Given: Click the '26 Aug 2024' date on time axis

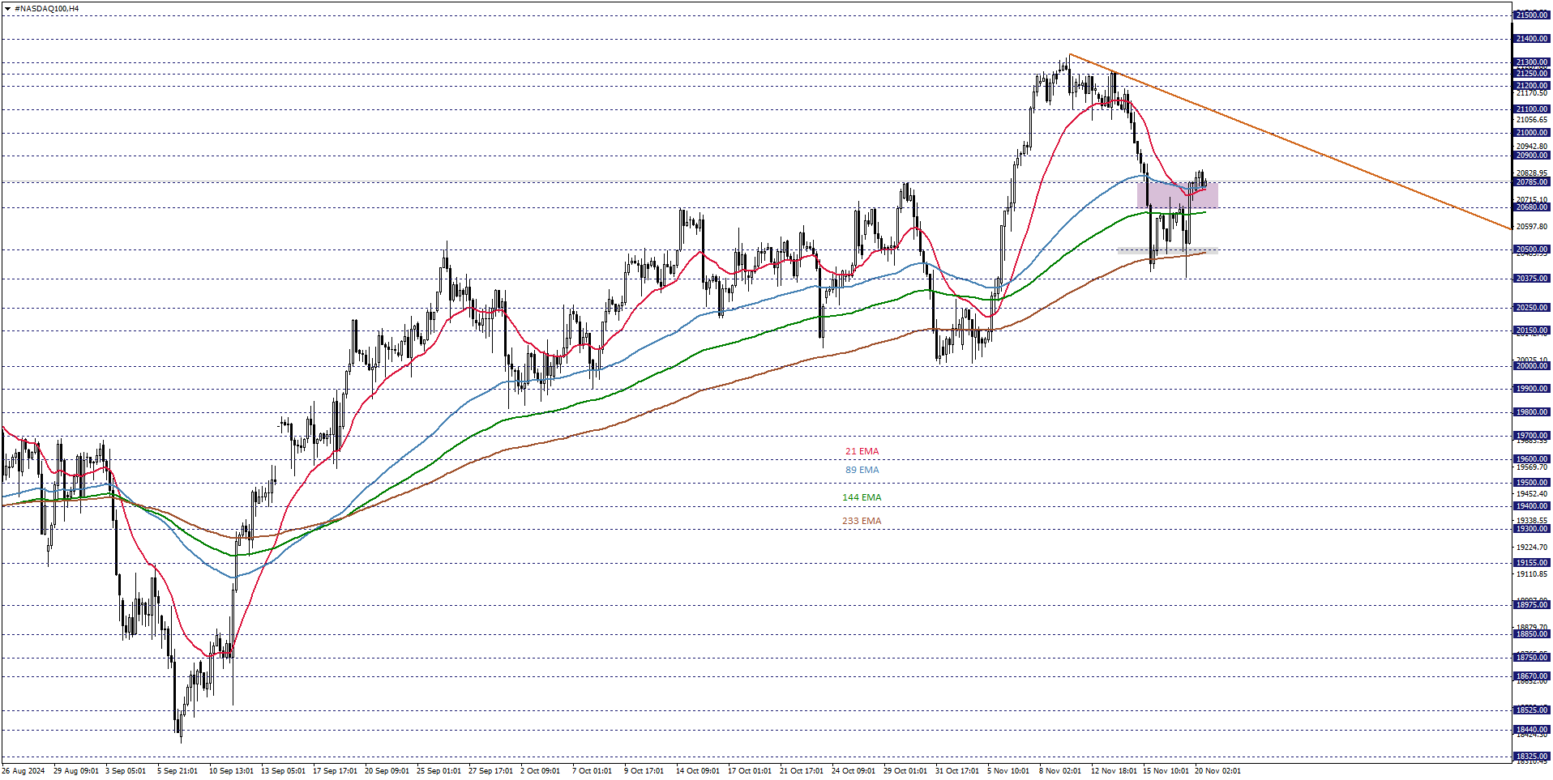Looking at the screenshot, I should pyautogui.click(x=24, y=771).
